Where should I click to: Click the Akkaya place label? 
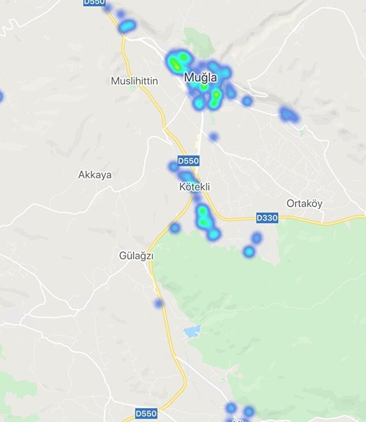[x=95, y=175]
